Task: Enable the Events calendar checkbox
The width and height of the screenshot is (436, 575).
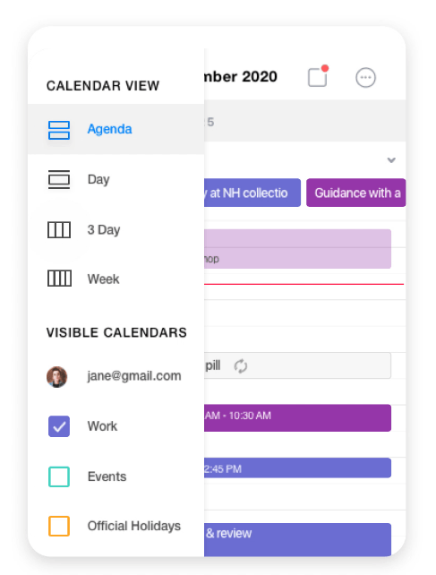Action: pyautogui.click(x=59, y=476)
